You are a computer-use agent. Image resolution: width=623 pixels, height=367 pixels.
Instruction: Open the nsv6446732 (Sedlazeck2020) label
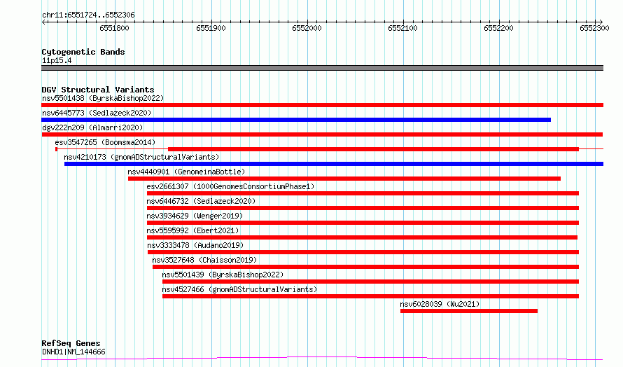[201, 201]
